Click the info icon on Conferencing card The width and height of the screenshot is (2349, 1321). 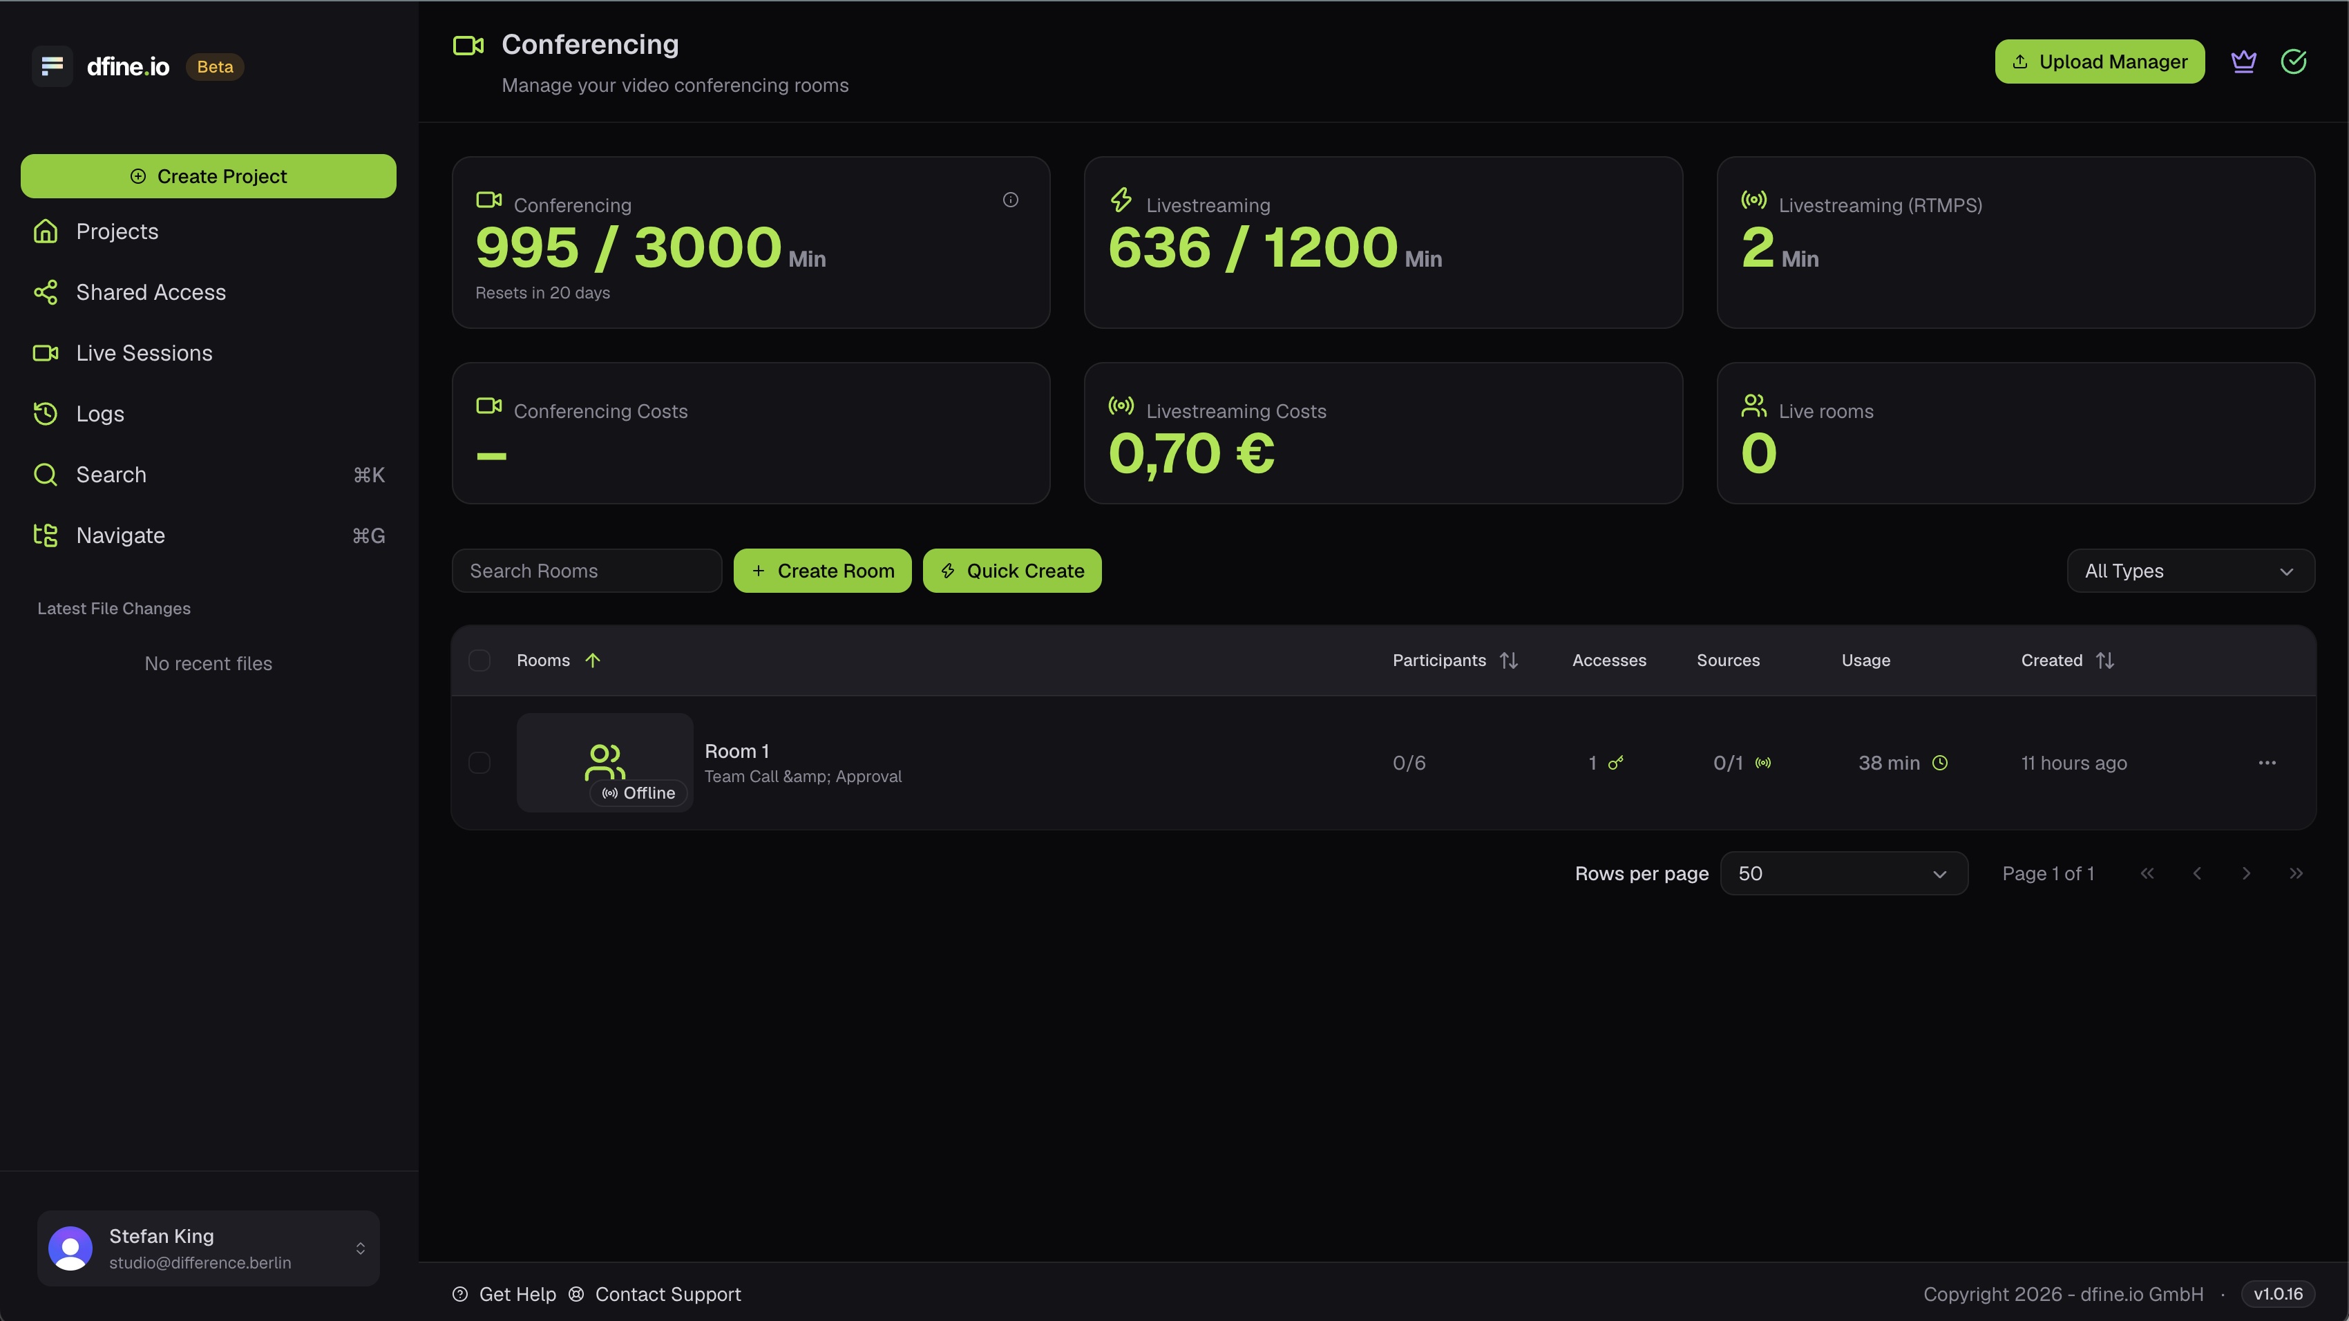point(1010,200)
